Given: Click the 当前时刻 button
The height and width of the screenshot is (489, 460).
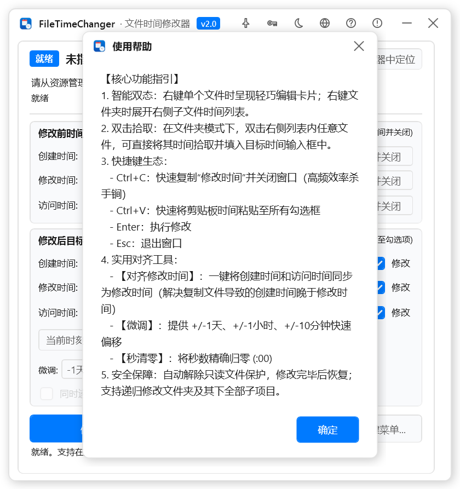Looking at the screenshot, I should (61, 340).
